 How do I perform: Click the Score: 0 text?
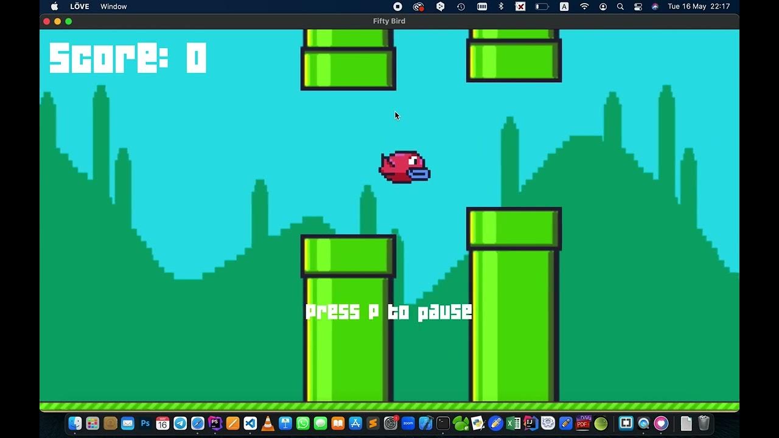(128, 58)
